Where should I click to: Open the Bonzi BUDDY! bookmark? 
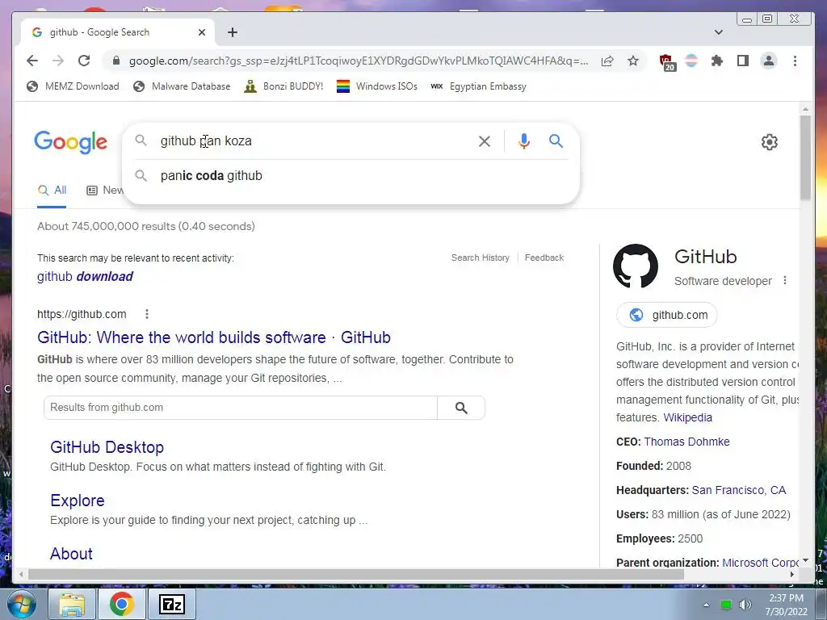(x=283, y=86)
